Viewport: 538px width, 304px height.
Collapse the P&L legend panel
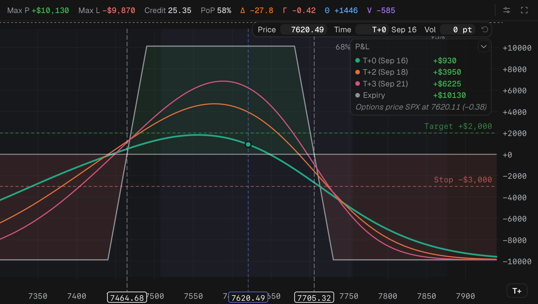(484, 47)
